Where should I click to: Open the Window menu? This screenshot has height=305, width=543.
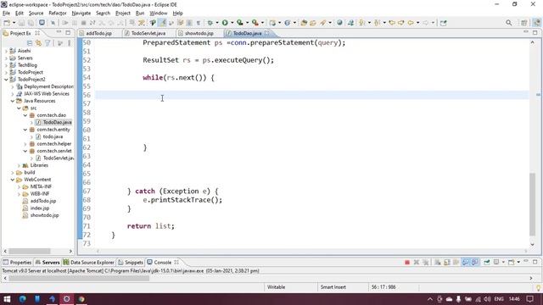pyautogui.click(x=159, y=14)
